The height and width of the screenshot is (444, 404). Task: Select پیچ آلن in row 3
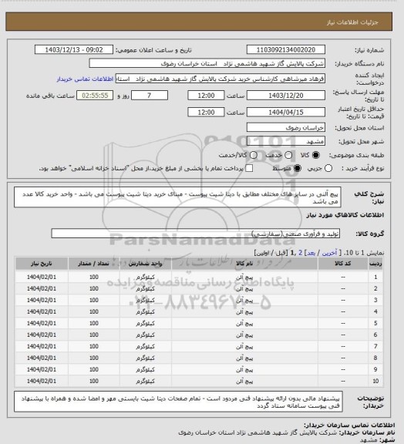coord(244,300)
